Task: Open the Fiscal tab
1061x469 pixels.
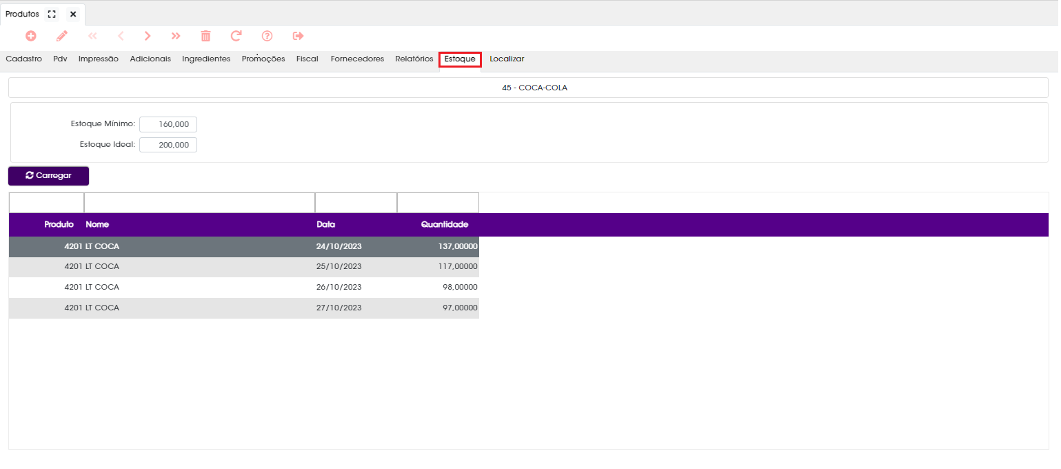Action: point(307,59)
